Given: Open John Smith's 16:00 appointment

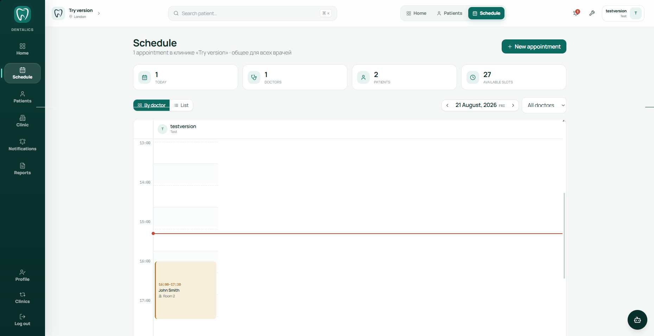Looking at the screenshot, I should [x=185, y=290].
